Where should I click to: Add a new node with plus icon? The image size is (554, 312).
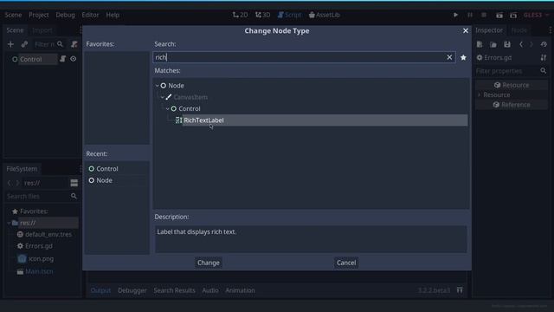coord(10,44)
